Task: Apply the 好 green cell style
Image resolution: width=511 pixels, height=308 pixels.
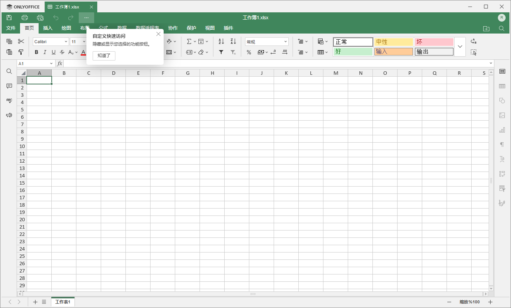Action: click(353, 52)
